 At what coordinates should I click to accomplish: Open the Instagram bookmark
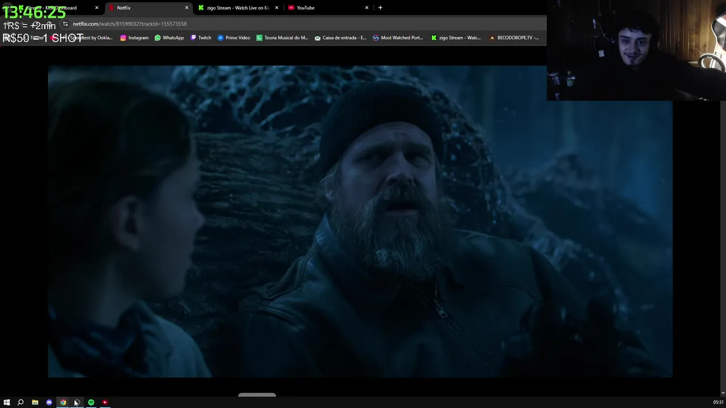tap(134, 38)
